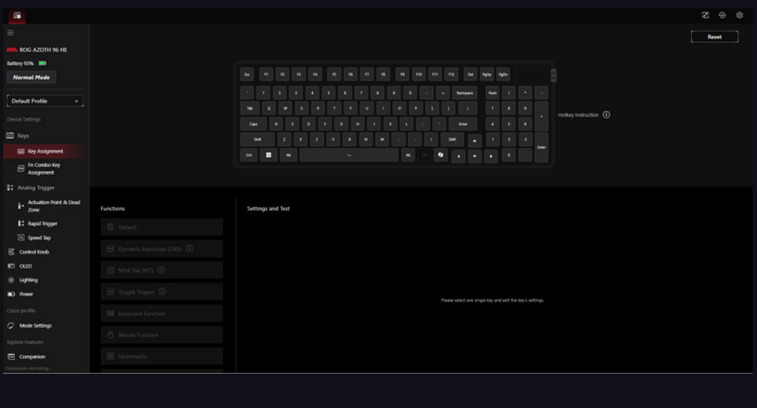Open the settings gear icon at top right
The width and height of the screenshot is (757, 408).
(740, 15)
